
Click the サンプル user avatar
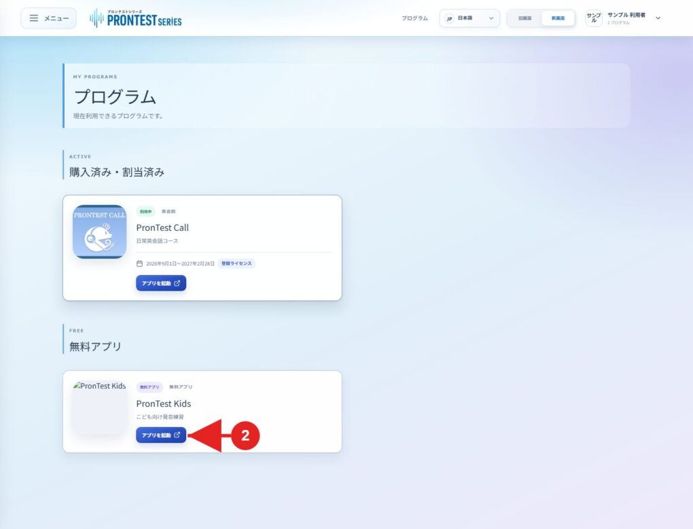click(594, 18)
